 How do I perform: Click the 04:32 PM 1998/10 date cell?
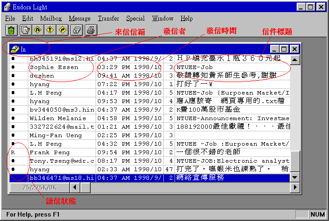pos(129,144)
